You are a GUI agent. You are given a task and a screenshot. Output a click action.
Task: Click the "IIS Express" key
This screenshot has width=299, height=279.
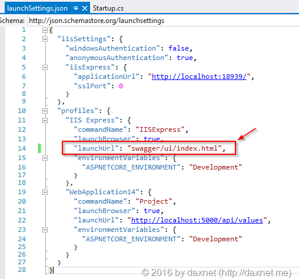[x=92, y=120]
